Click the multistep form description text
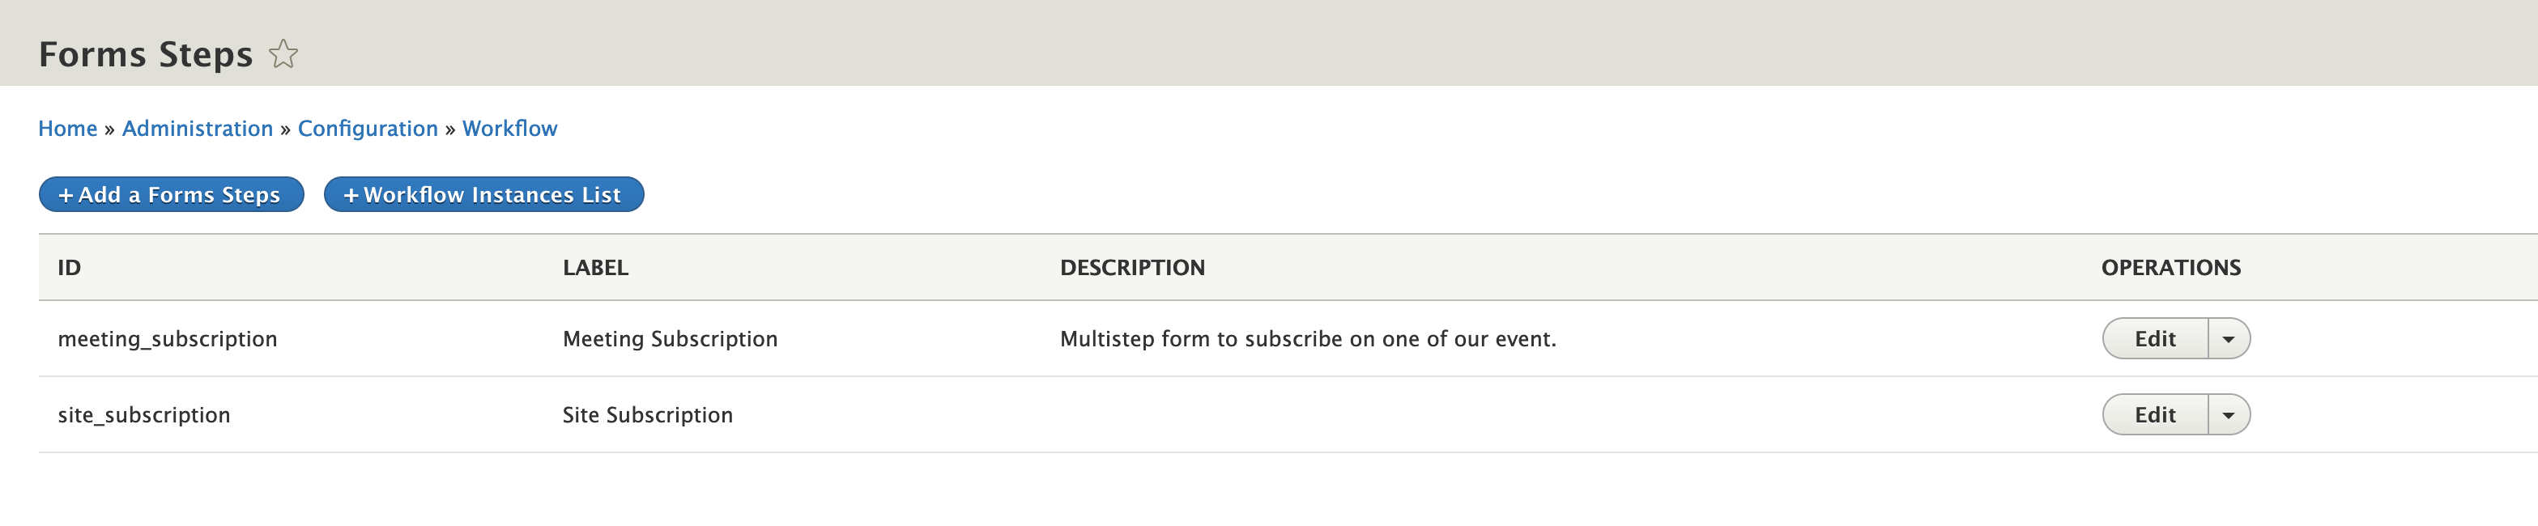Screen dimensions: 2538x526 pyautogui.click(x=1307, y=339)
